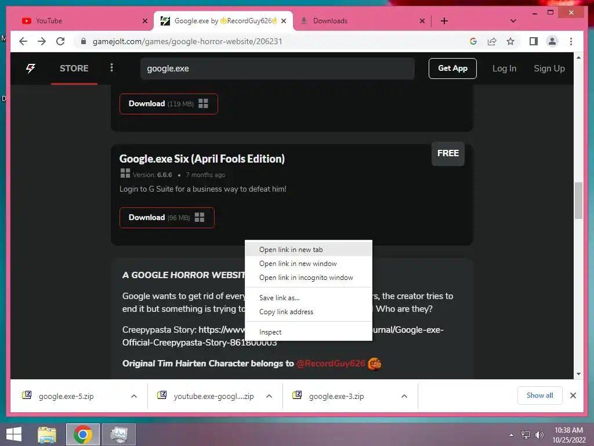Click the taskbar clock showing 10:38 AM
This screenshot has width=594, height=446.
[568, 435]
